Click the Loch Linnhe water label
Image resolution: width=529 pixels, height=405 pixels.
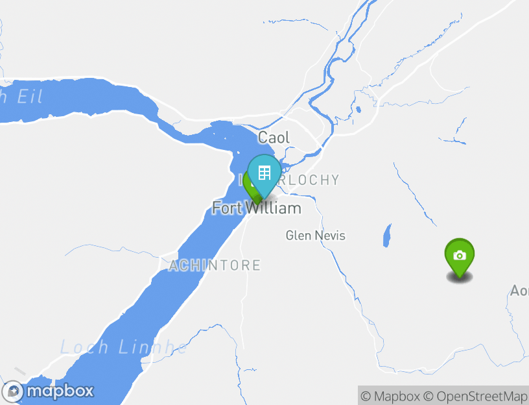coord(123,348)
